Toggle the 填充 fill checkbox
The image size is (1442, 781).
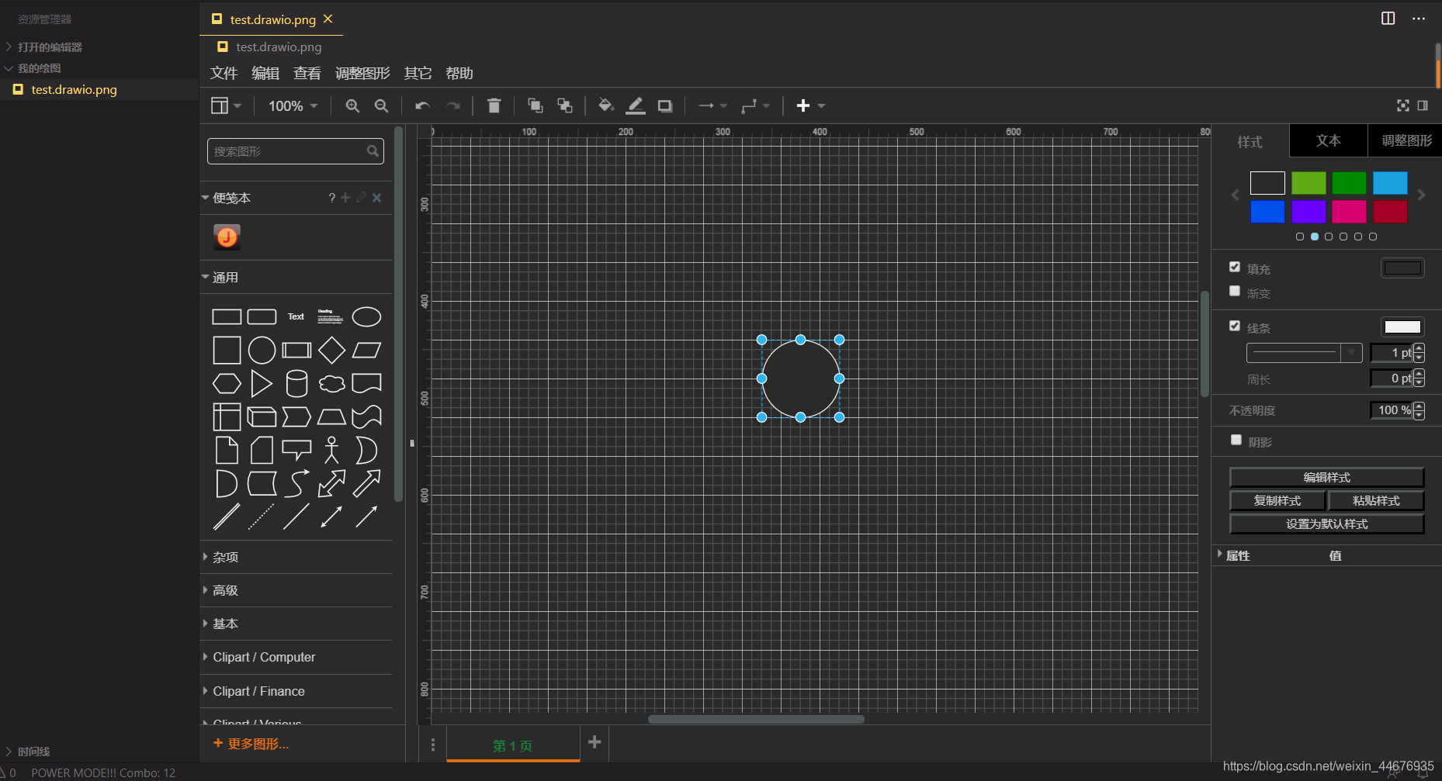(1235, 267)
